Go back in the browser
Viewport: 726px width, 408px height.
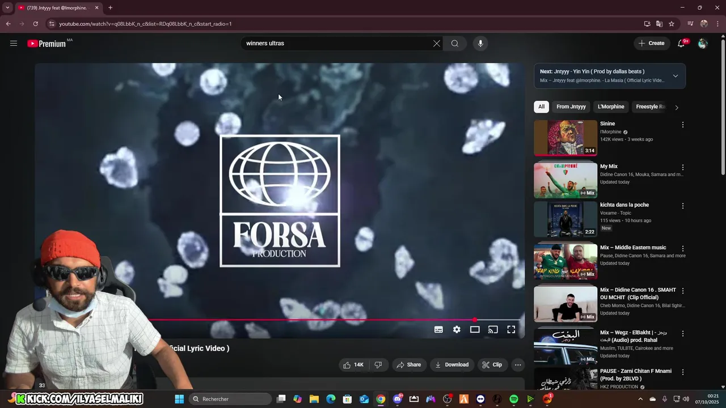pos(8,24)
